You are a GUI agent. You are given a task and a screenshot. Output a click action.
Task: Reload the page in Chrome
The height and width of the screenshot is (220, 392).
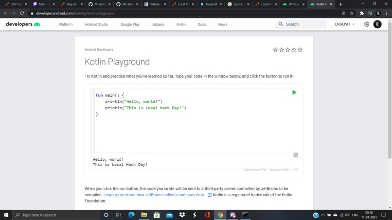(x=22, y=13)
